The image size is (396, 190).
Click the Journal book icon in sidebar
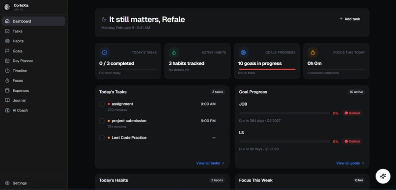[7, 100]
